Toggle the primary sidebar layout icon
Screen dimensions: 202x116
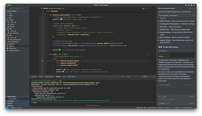point(186,5)
